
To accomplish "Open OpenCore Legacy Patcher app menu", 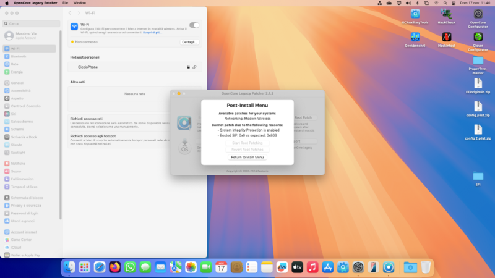I will [x=35, y=3].
